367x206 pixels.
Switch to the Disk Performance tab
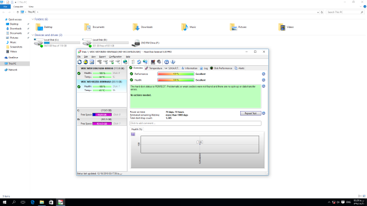pyautogui.click(x=221, y=68)
